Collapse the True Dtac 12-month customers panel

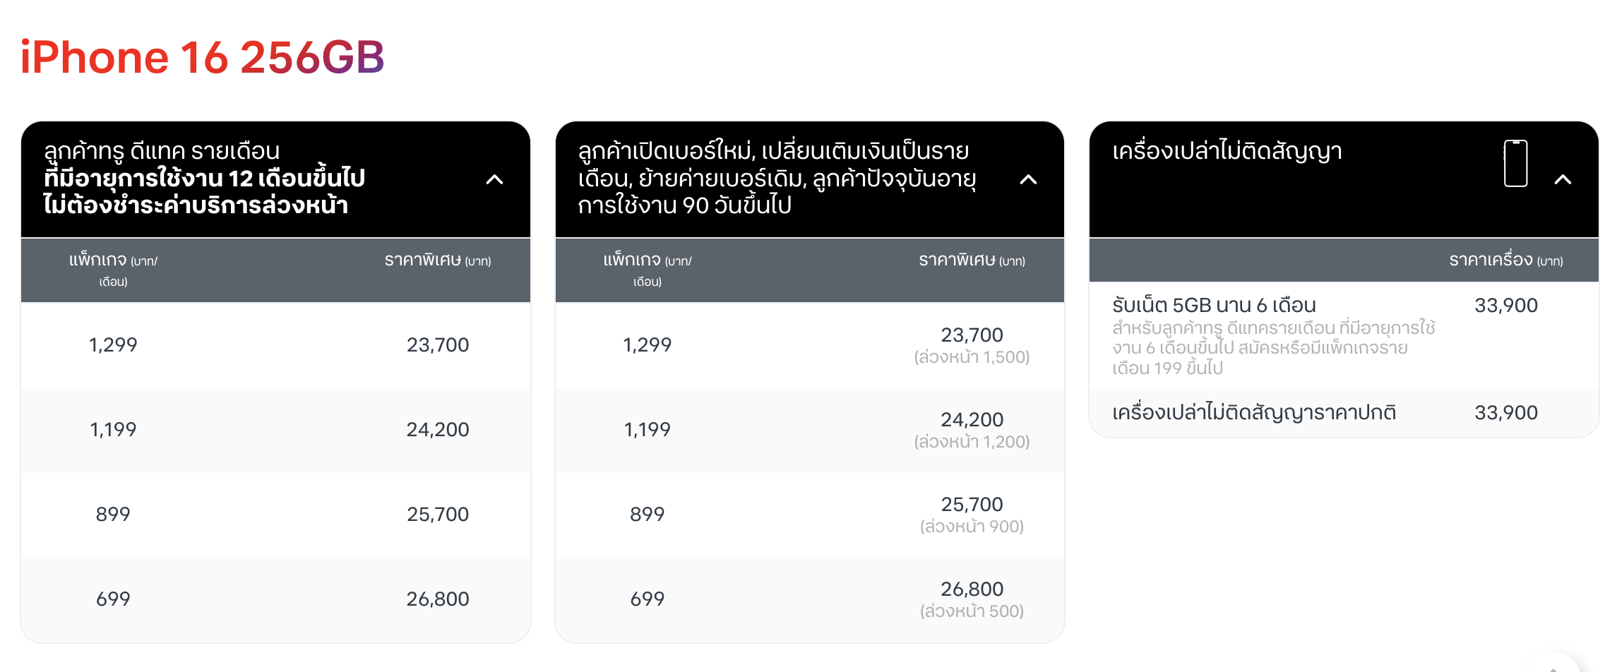pyautogui.click(x=494, y=179)
